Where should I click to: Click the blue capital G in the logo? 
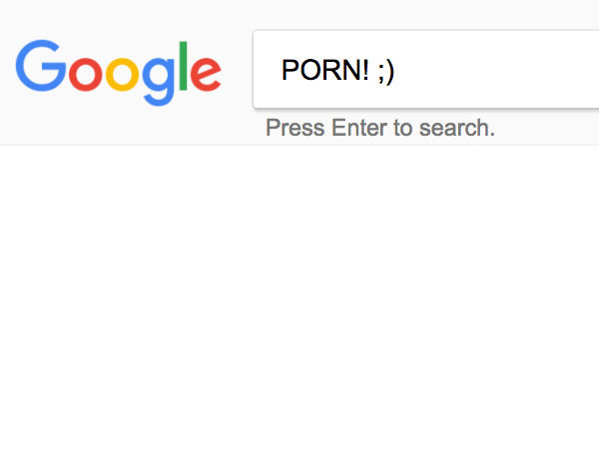coord(40,65)
